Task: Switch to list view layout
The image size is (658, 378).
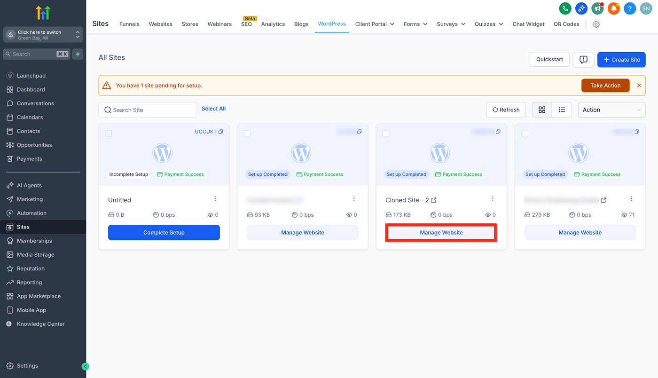Action: [562, 110]
